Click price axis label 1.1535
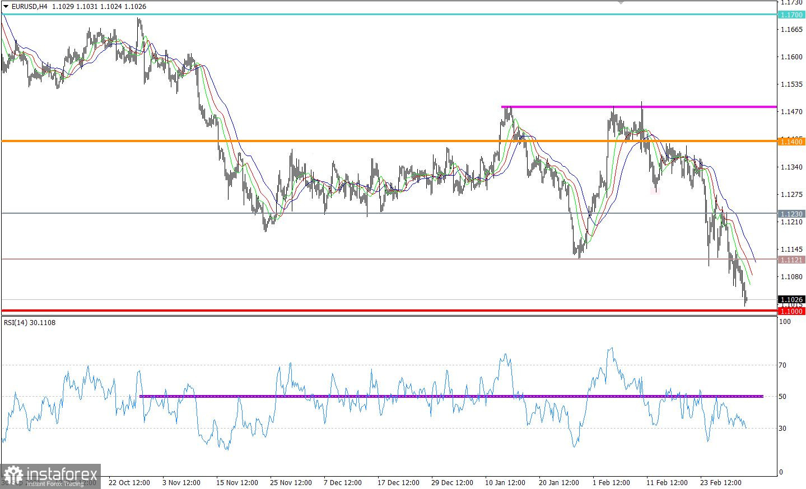Viewport: 806px width, 489px height. [x=791, y=84]
